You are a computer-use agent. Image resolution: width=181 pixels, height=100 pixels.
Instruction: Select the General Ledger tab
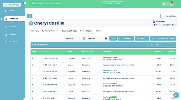[x=86, y=31]
